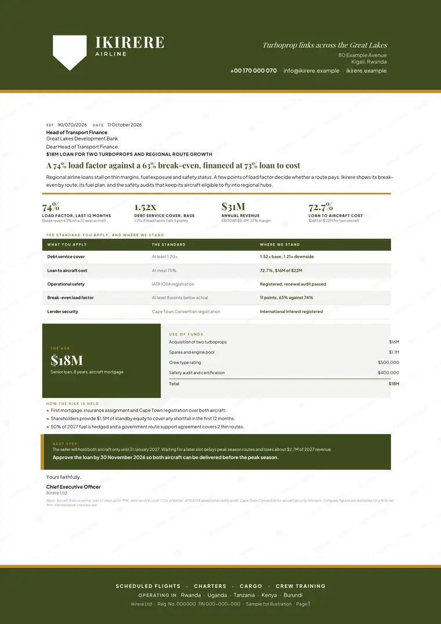
Task: Click the 'At most 75%' cell
Action: 164,270
